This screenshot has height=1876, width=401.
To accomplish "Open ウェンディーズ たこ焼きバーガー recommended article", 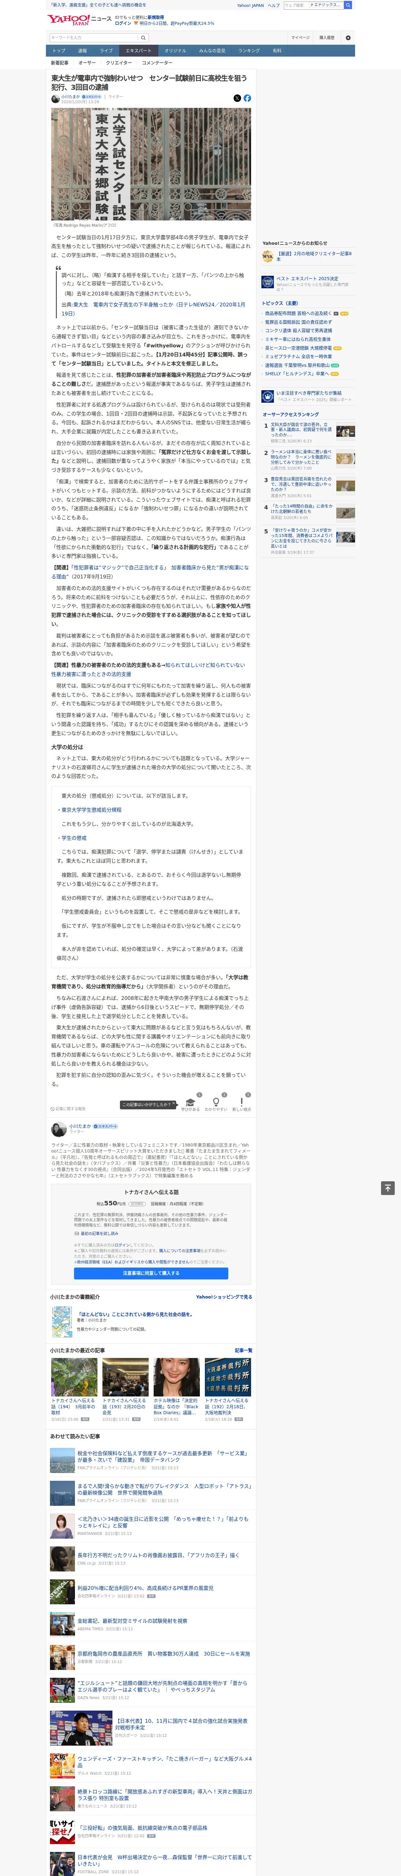I will point(165,1763).
